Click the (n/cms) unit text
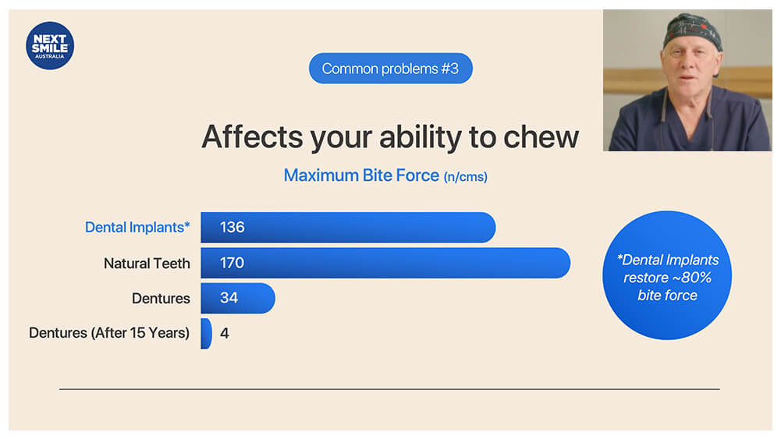The image size is (781, 439). [x=466, y=177]
